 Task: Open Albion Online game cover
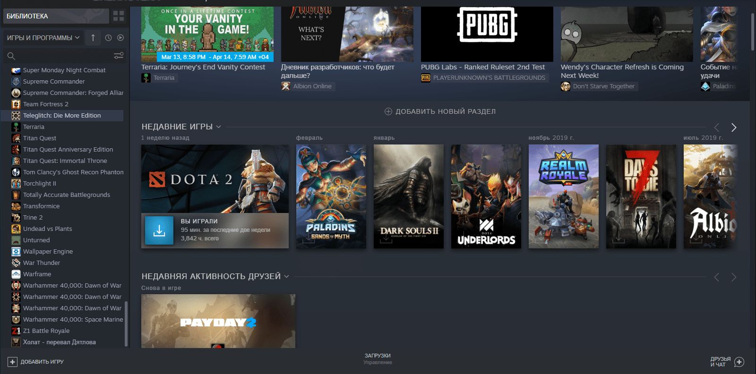coord(711,196)
